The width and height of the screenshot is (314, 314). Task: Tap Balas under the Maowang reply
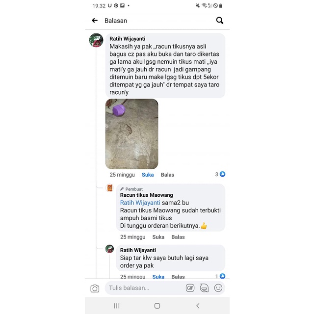(x=178, y=237)
